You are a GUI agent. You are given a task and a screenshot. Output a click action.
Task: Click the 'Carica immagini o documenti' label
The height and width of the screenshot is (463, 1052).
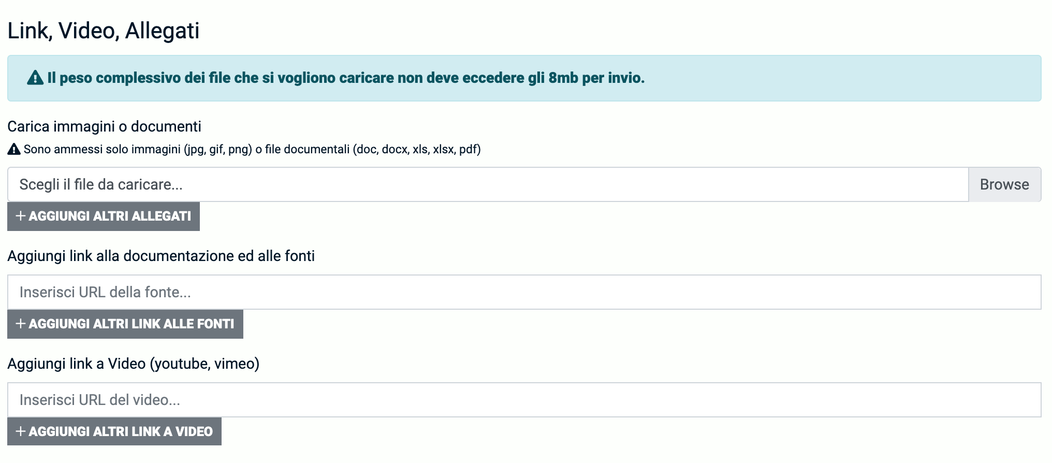104,126
